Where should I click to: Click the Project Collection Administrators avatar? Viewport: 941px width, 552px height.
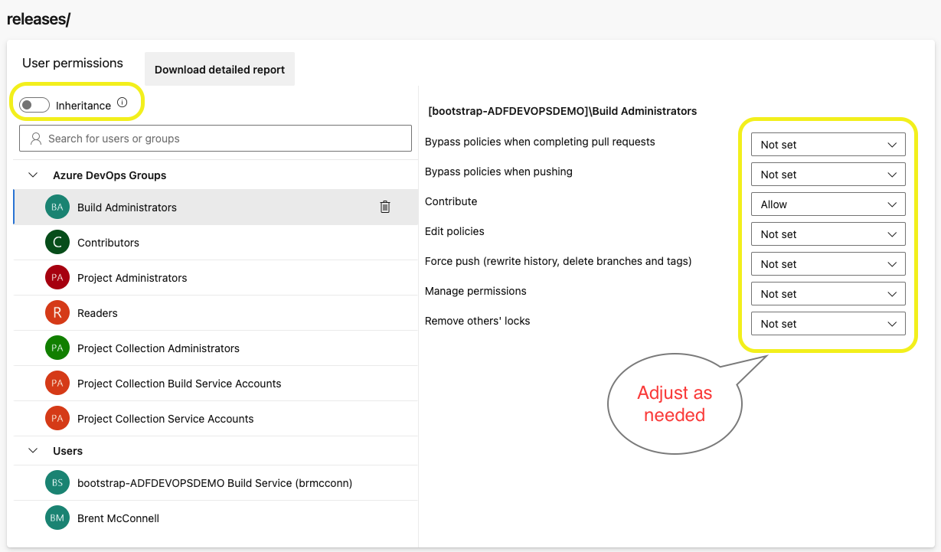(57, 348)
